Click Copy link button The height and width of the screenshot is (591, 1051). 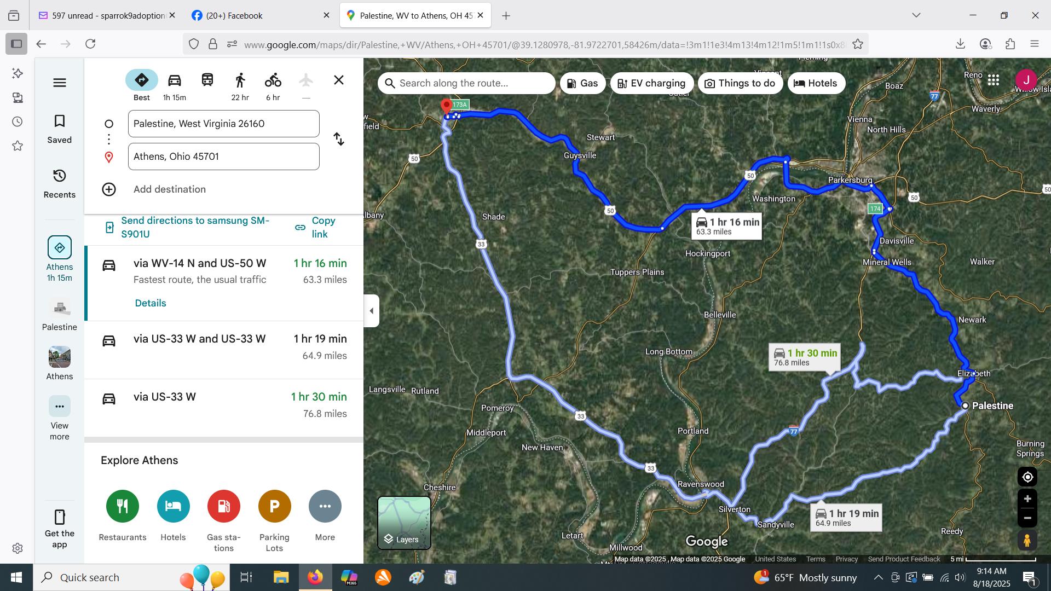coord(316,227)
